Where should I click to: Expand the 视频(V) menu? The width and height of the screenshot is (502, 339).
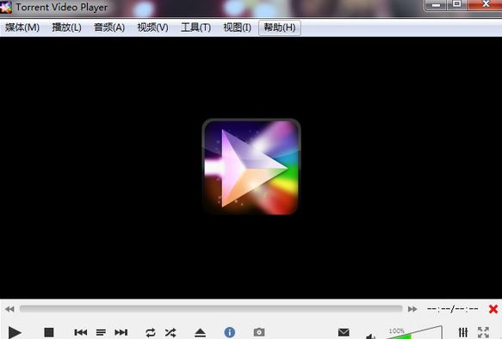click(152, 28)
